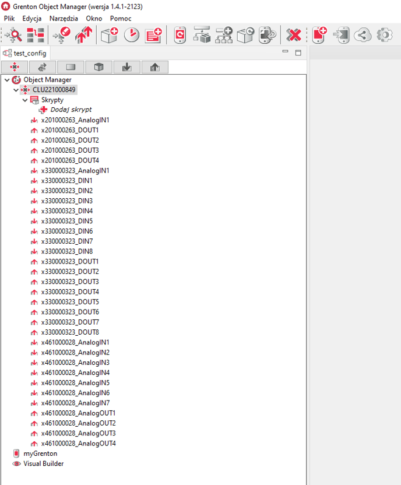The width and height of the screenshot is (401, 485).
Task: Click the add mobile interface plus icon
Action: pyautogui.click(x=319, y=35)
